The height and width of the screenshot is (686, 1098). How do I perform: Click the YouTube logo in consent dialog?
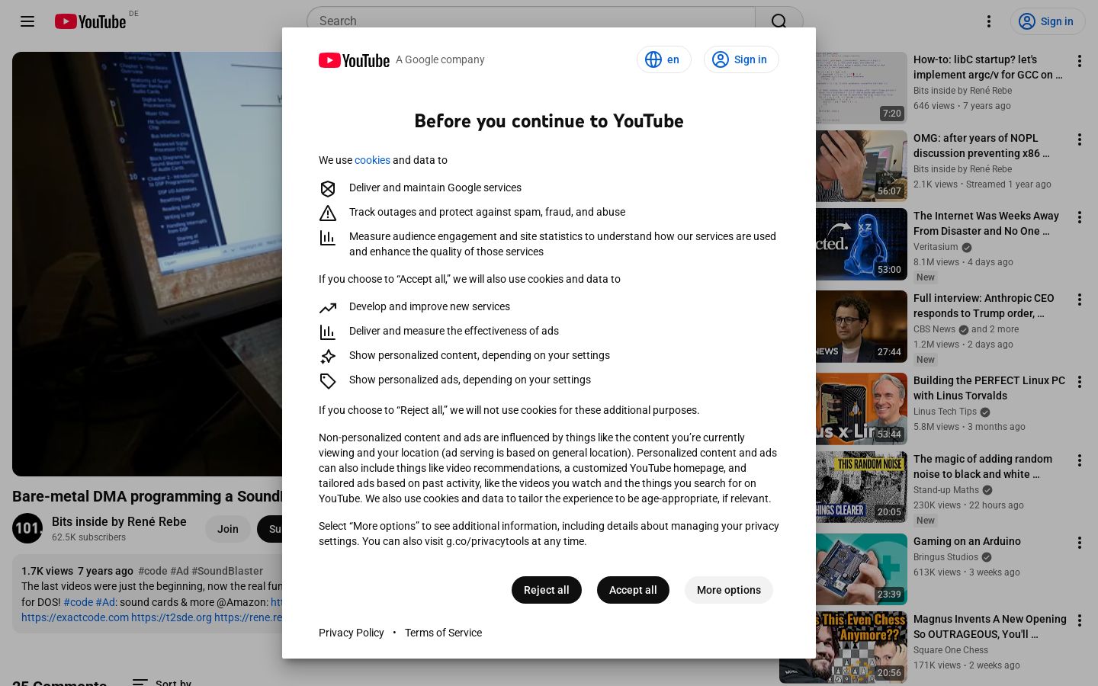point(354,60)
